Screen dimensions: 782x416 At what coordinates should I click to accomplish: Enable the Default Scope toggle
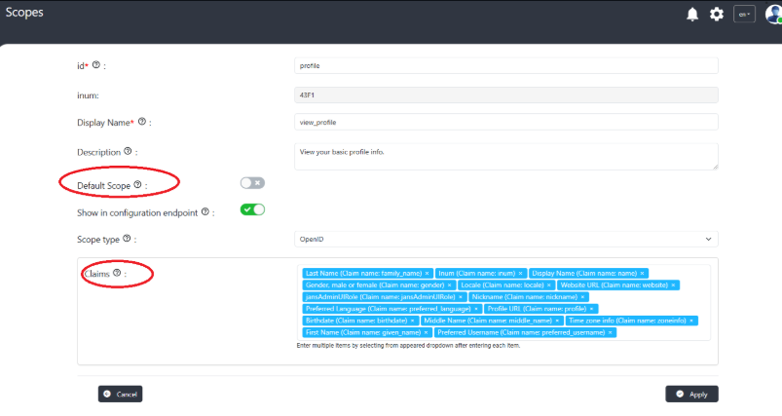[x=252, y=182]
